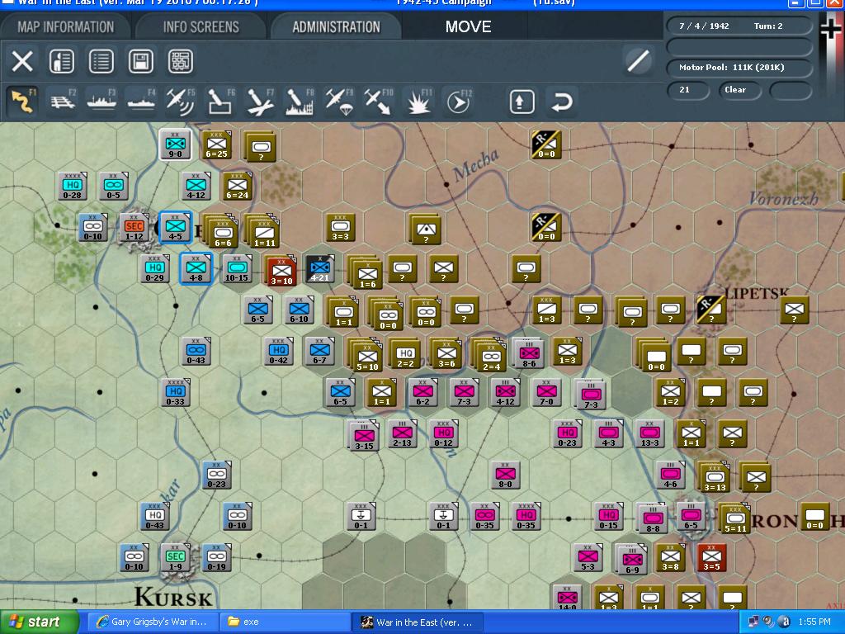This screenshot has width=845, height=634.
Task: Select the magenta 6-2 infantry counter
Action: 423,392
